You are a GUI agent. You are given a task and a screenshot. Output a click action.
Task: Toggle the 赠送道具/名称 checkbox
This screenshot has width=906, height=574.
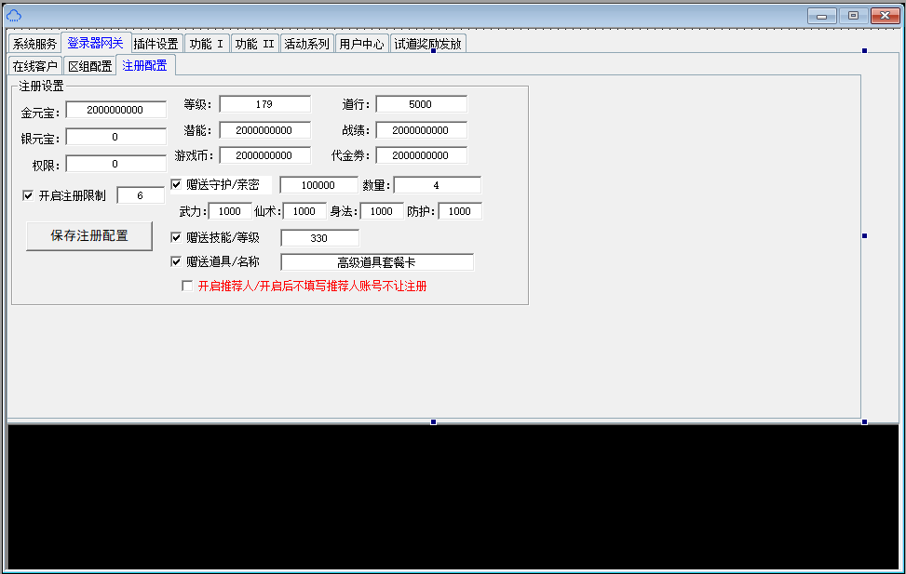point(176,261)
